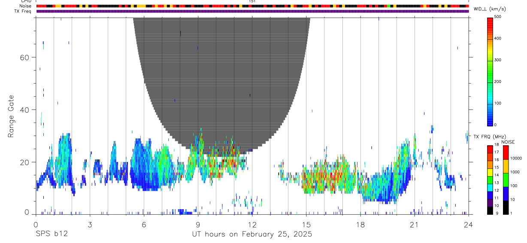
Task: Pick the purple swatch in TX FRQ legend
Action: [490, 203]
